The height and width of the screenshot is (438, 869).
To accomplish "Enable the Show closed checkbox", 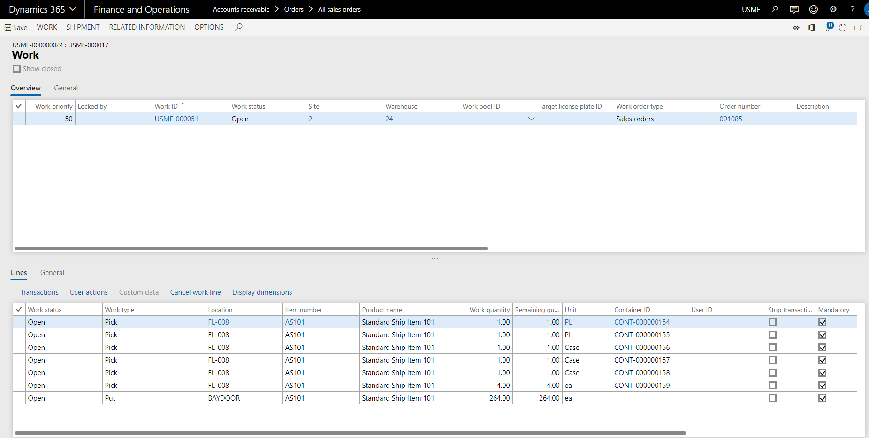I will (17, 69).
